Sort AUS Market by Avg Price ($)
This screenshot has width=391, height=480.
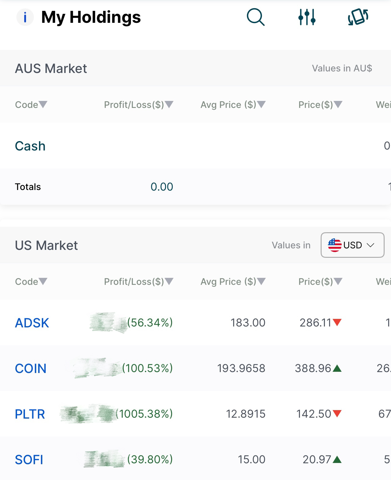pos(233,105)
